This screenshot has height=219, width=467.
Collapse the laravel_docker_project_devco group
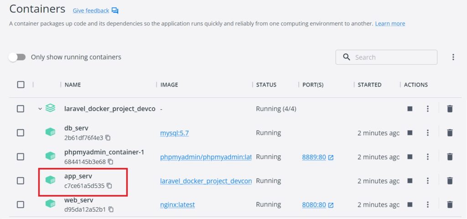tap(40, 109)
